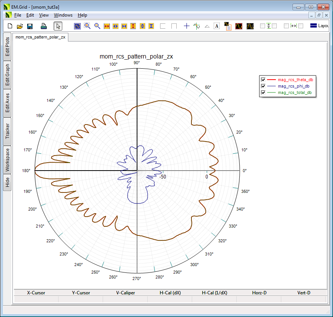The height and width of the screenshot is (317, 333).
Task: Click the Hide side button
Action: pyautogui.click(x=7, y=183)
